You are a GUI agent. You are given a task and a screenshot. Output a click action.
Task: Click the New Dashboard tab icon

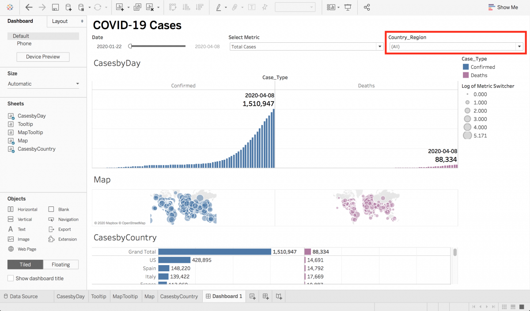(266, 296)
